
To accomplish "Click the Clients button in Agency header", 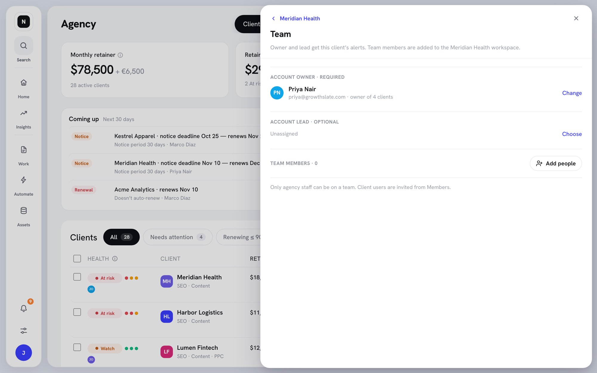I will tap(248, 24).
